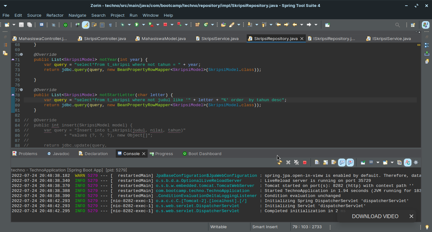Clear the console output

[317, 163]
